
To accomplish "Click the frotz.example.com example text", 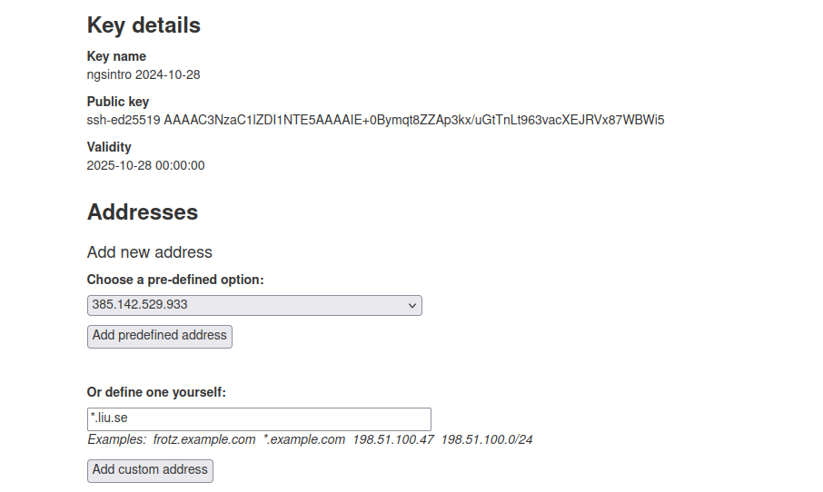I will click(204, 439).
